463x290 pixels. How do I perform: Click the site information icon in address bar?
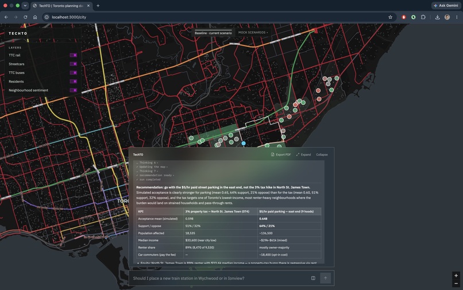point(47,17)
